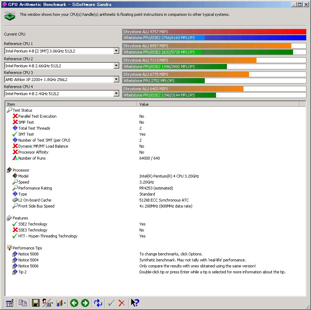The image size is (311, 310).
Task: Open the benchmark Options toolbar icon
Action: (x=9, y=303)
